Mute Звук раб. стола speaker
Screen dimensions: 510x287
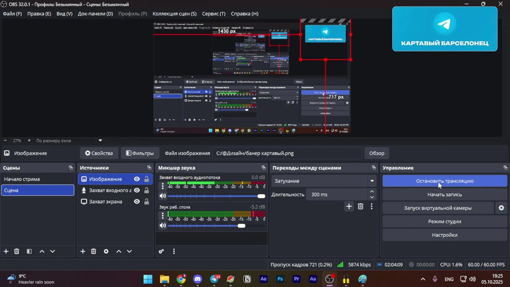pos(163,225)
